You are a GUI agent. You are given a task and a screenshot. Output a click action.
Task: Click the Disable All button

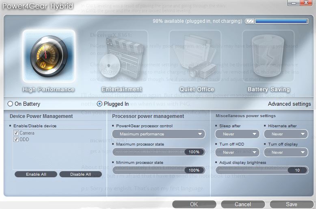(80, 174)
